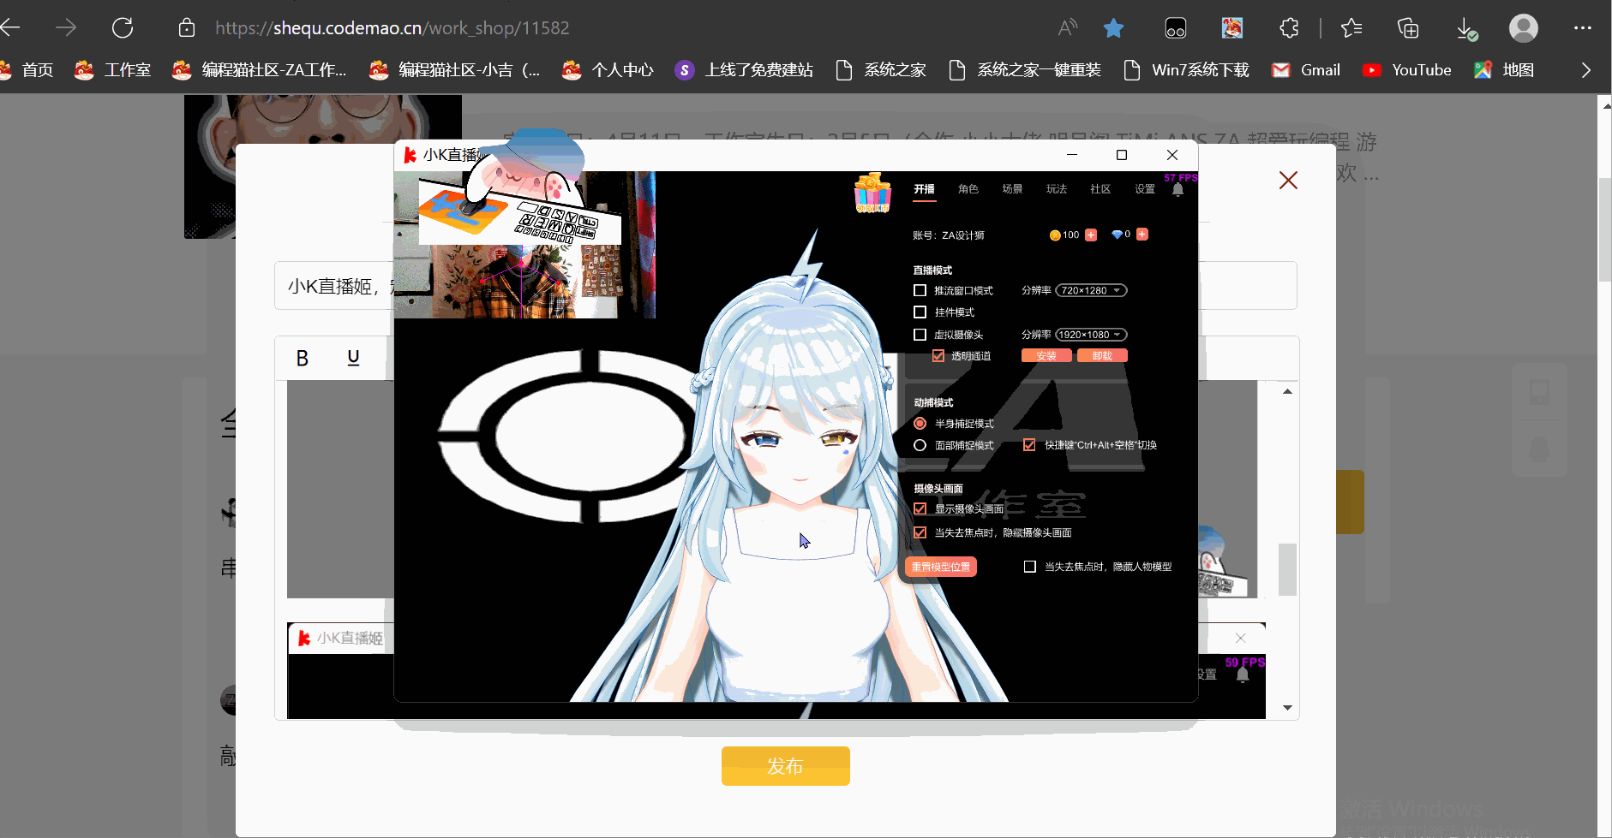This screenshot has height=838, width=1612.
Task: Open Read Aloud in the address bar
Action: (1067, 28)
